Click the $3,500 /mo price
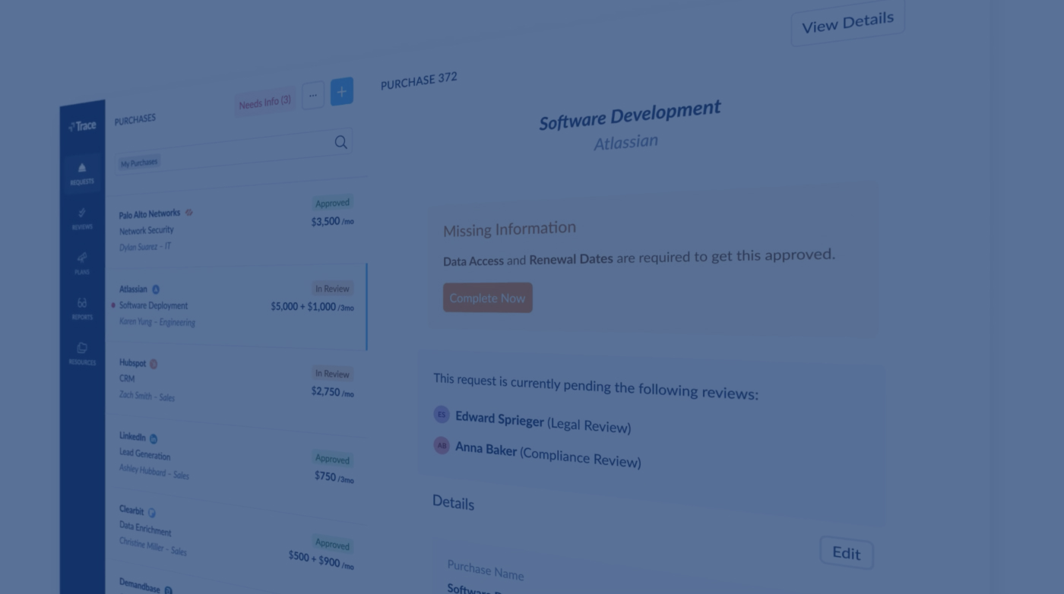 332,222
